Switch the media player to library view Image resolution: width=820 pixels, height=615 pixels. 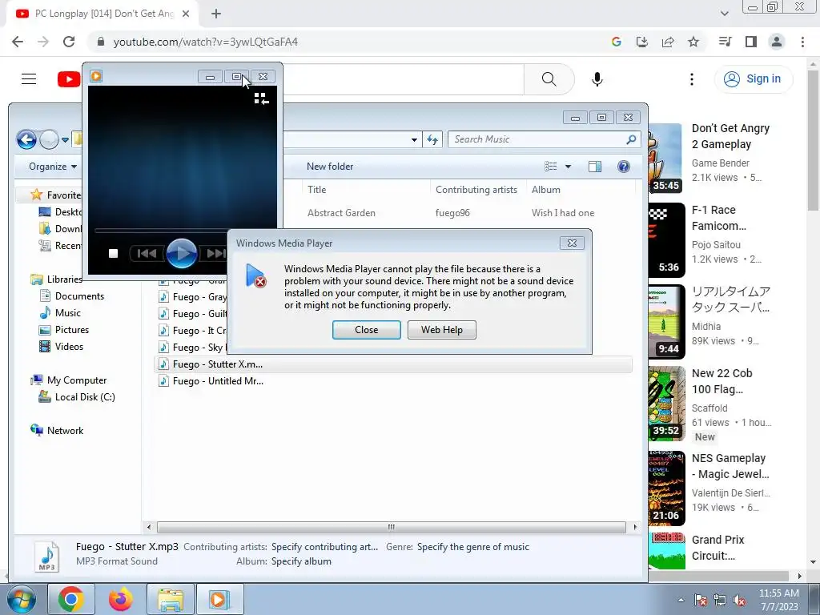262,98
